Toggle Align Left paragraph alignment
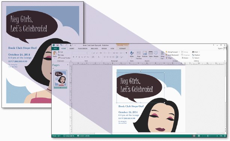Viewport: 230px width, 141px height. [x=105, y=57]
